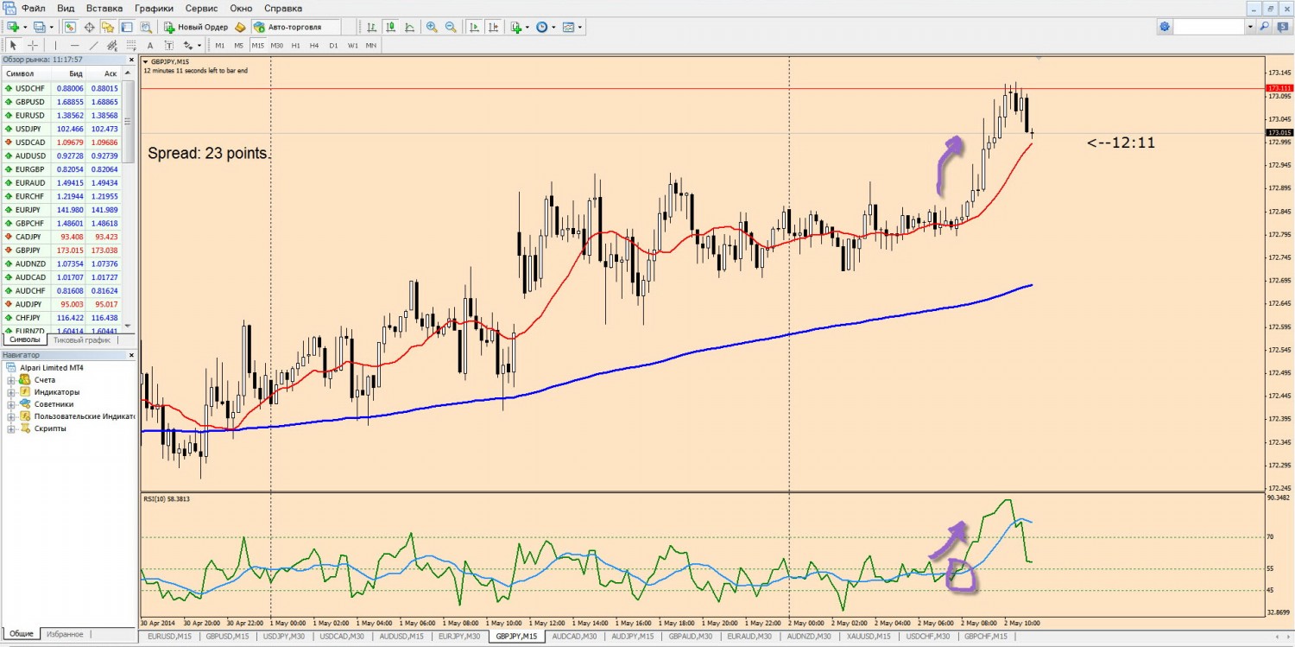
Task: Open the Strategy Tester magnifier icon
Action: point(146,27)
